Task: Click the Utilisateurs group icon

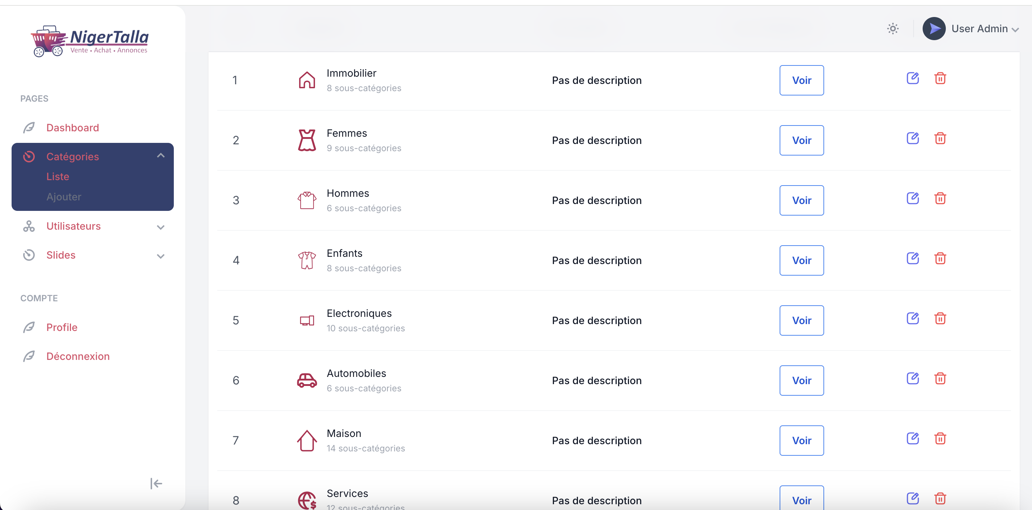Action: pyautogui.click(x=29, y=226)
